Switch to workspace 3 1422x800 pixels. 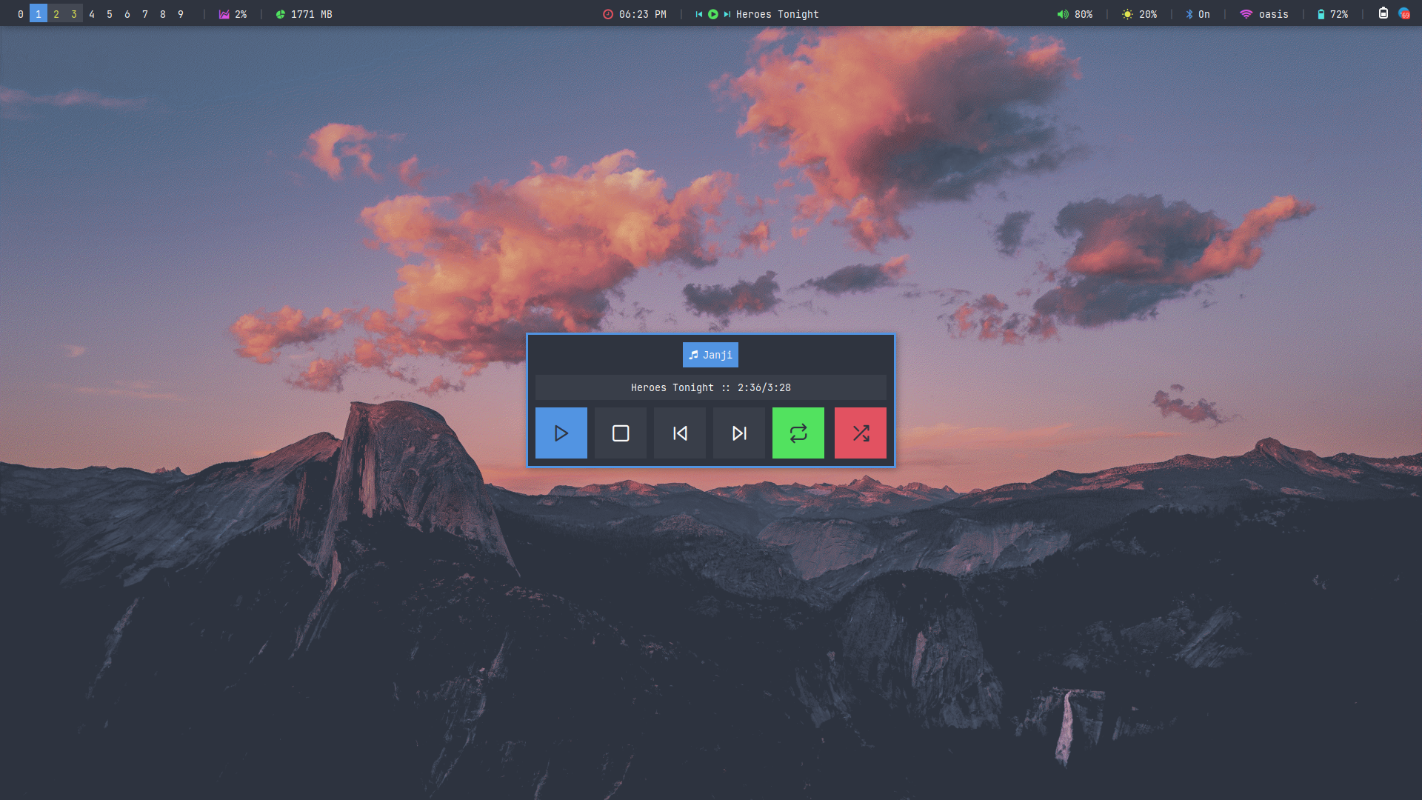click(74, 14)
